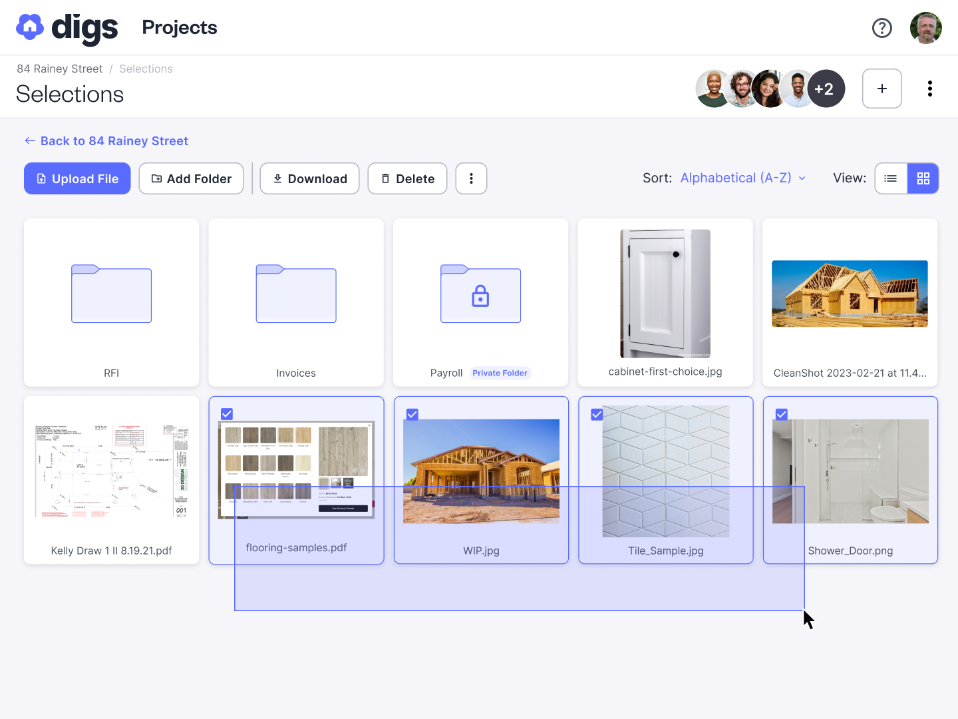Open the help question mark icon

[881, 28]
